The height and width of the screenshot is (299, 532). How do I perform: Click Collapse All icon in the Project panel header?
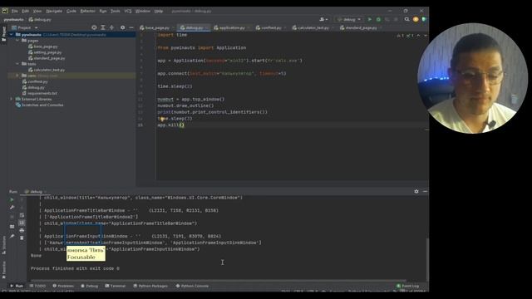(x=111, y=27)
